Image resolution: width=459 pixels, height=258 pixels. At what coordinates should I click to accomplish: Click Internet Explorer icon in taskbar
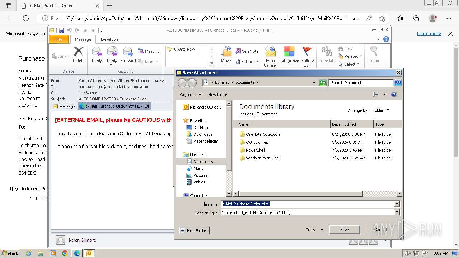(x=28, y=253)
